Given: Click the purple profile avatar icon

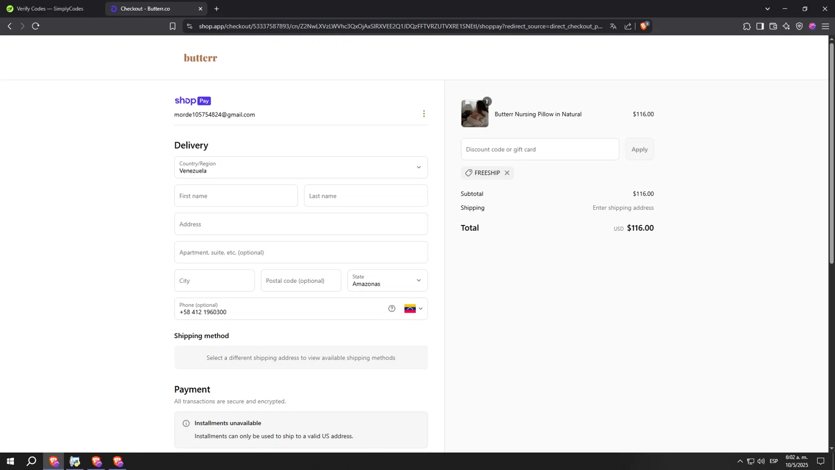Looking at the screenshot, I should [x=812, y=26].
